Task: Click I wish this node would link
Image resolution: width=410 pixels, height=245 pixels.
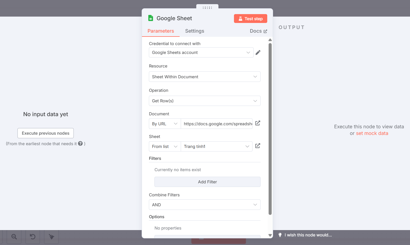Action: coord(308,235)
